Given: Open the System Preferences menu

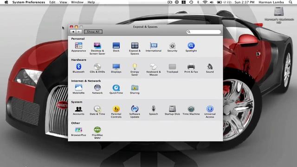Looking at the screenshot, I should (29, 2).
